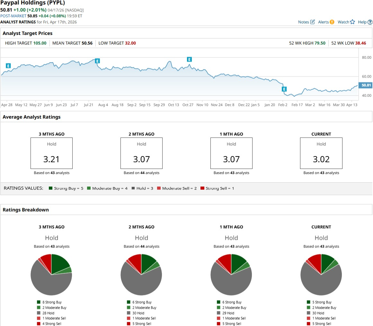The height and width of the screenshot is (326, 373).
Task: Click the Moderate Sell = 2 swatch
Action: pos(159,188)
